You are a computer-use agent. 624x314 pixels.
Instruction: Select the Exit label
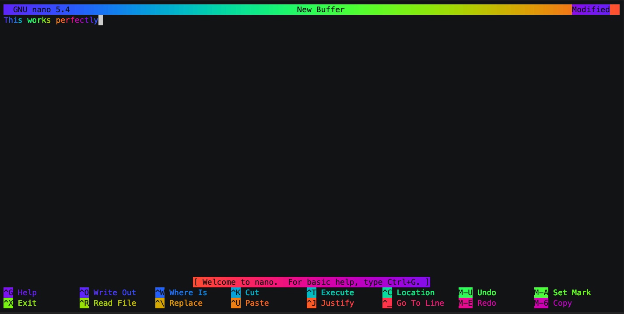point(27,303)
